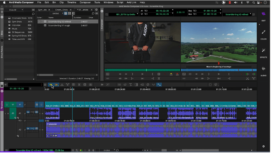Open Cinematic Shots bin in sidebar

[x=19, y=18]
